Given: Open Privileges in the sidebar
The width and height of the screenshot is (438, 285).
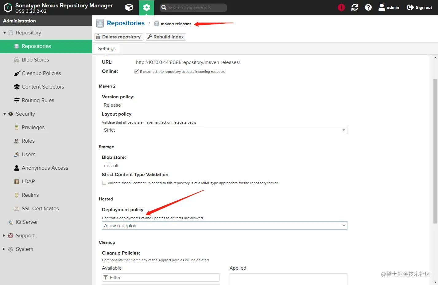Looking at the screenshot, I should pyautogui.click(x=46, y=127).
